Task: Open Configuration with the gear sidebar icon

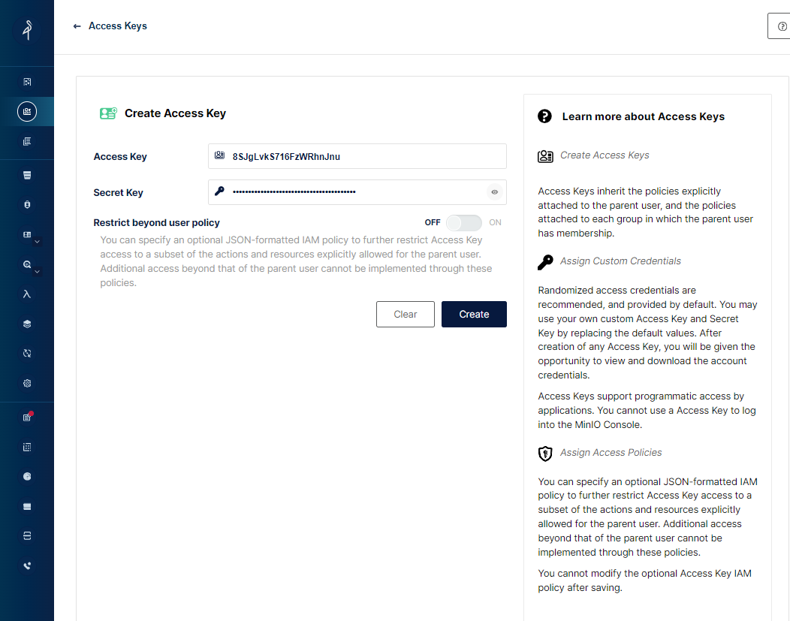Action: click(x=27, y=383)
